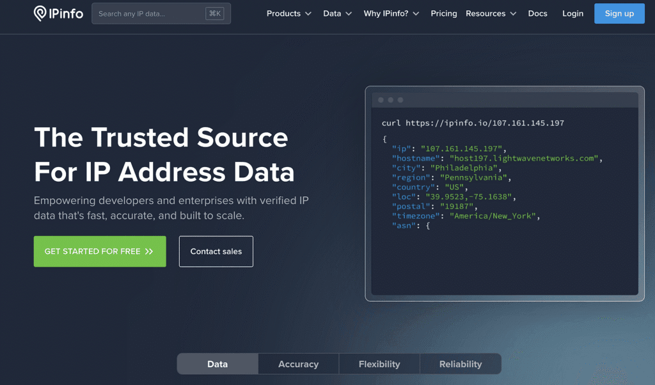
Task: Click the Contact sales button
Action: pyautogui.click(x=216, y=251)
